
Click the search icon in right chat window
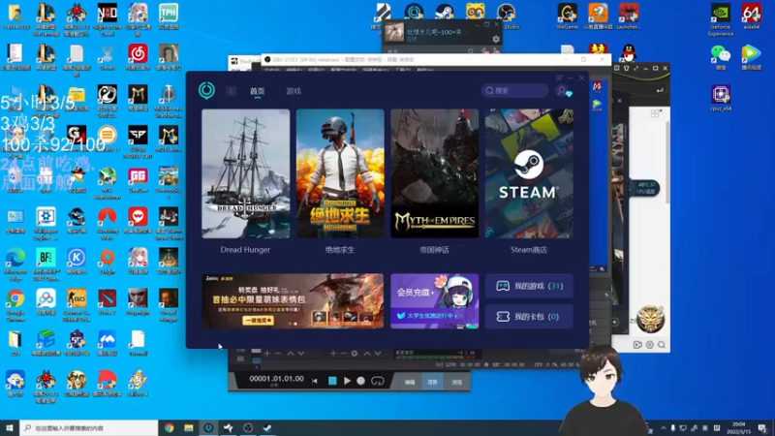[x=662, y=345]
